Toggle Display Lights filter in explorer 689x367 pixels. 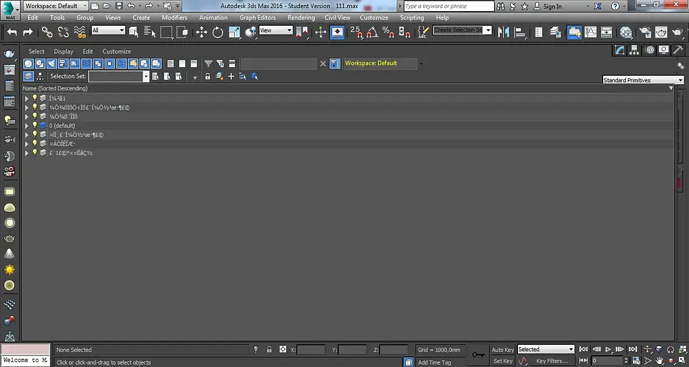click(51, 63)
